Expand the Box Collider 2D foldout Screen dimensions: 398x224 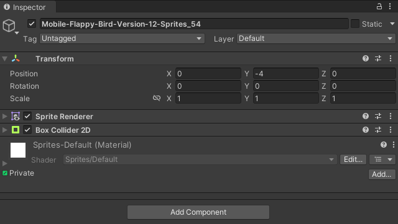tap(4, 130)
